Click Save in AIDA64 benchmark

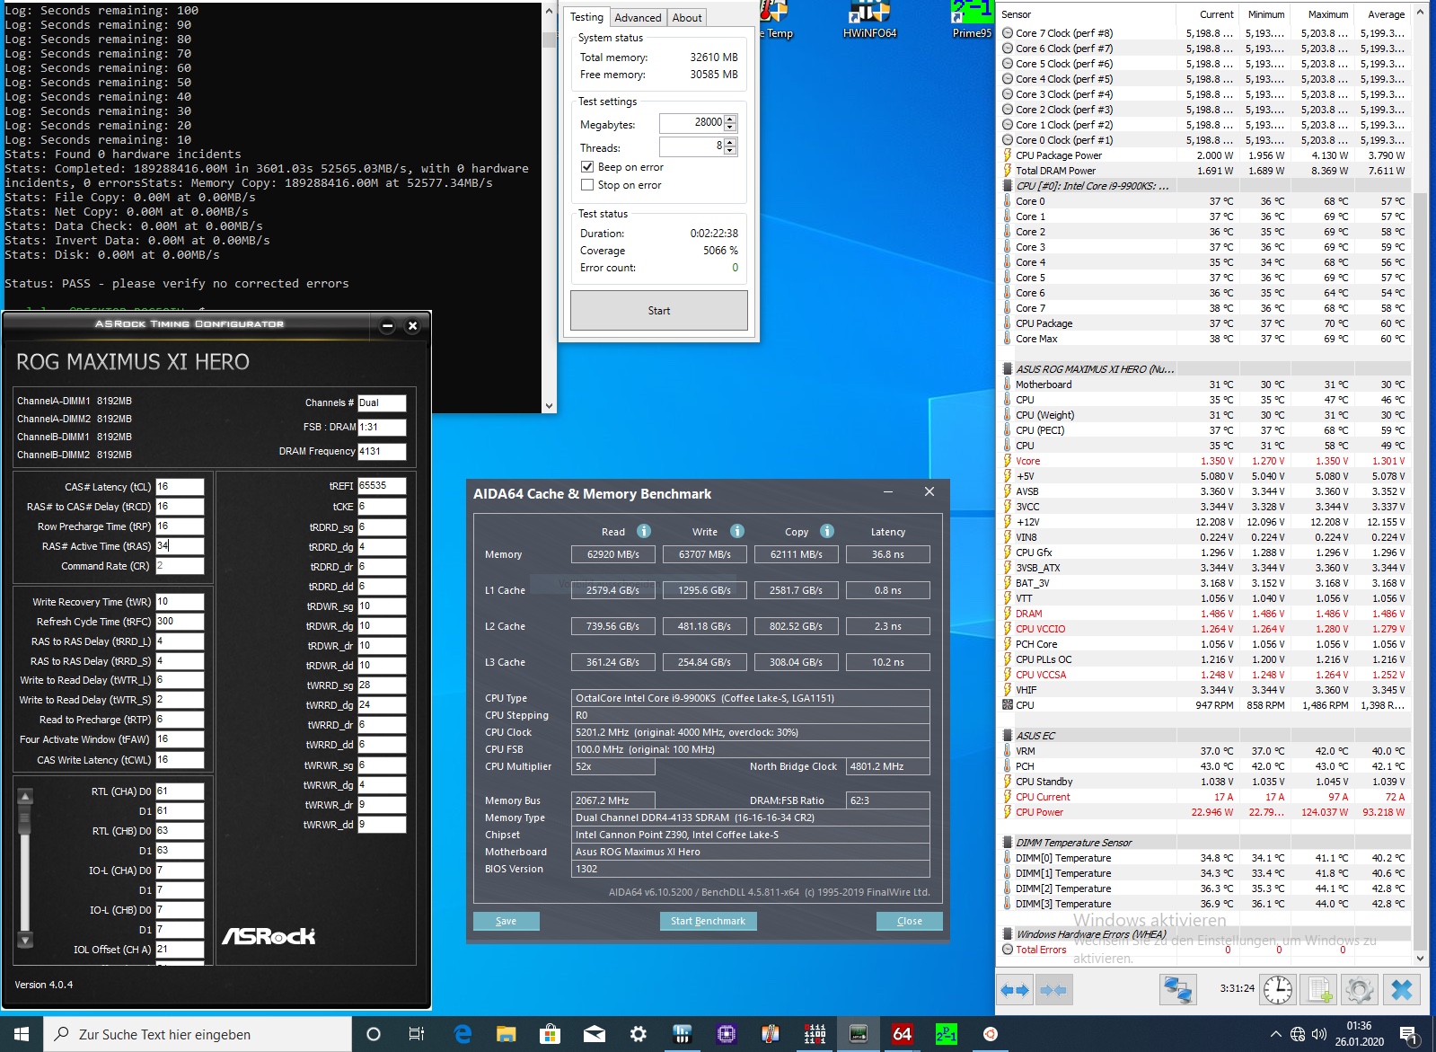(507, 921)
